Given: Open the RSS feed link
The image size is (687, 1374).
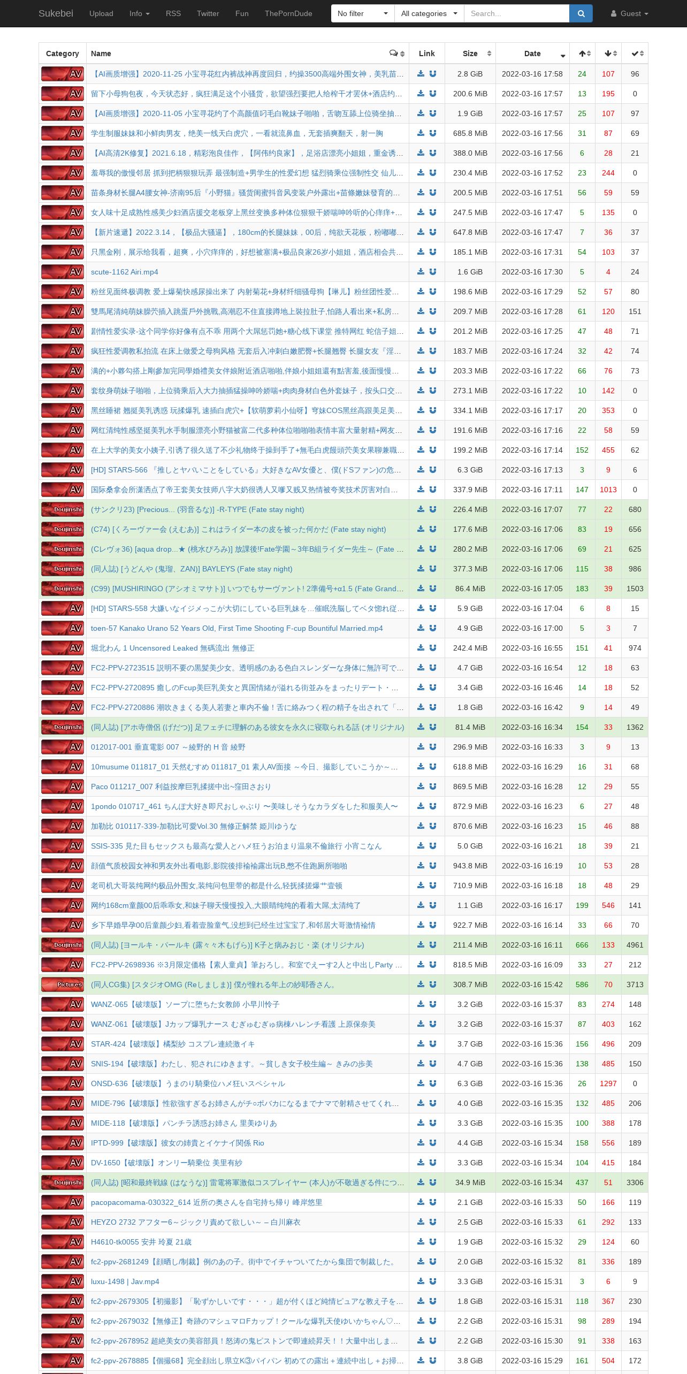Looking at the screenshot, I should (x=173, y=13).
